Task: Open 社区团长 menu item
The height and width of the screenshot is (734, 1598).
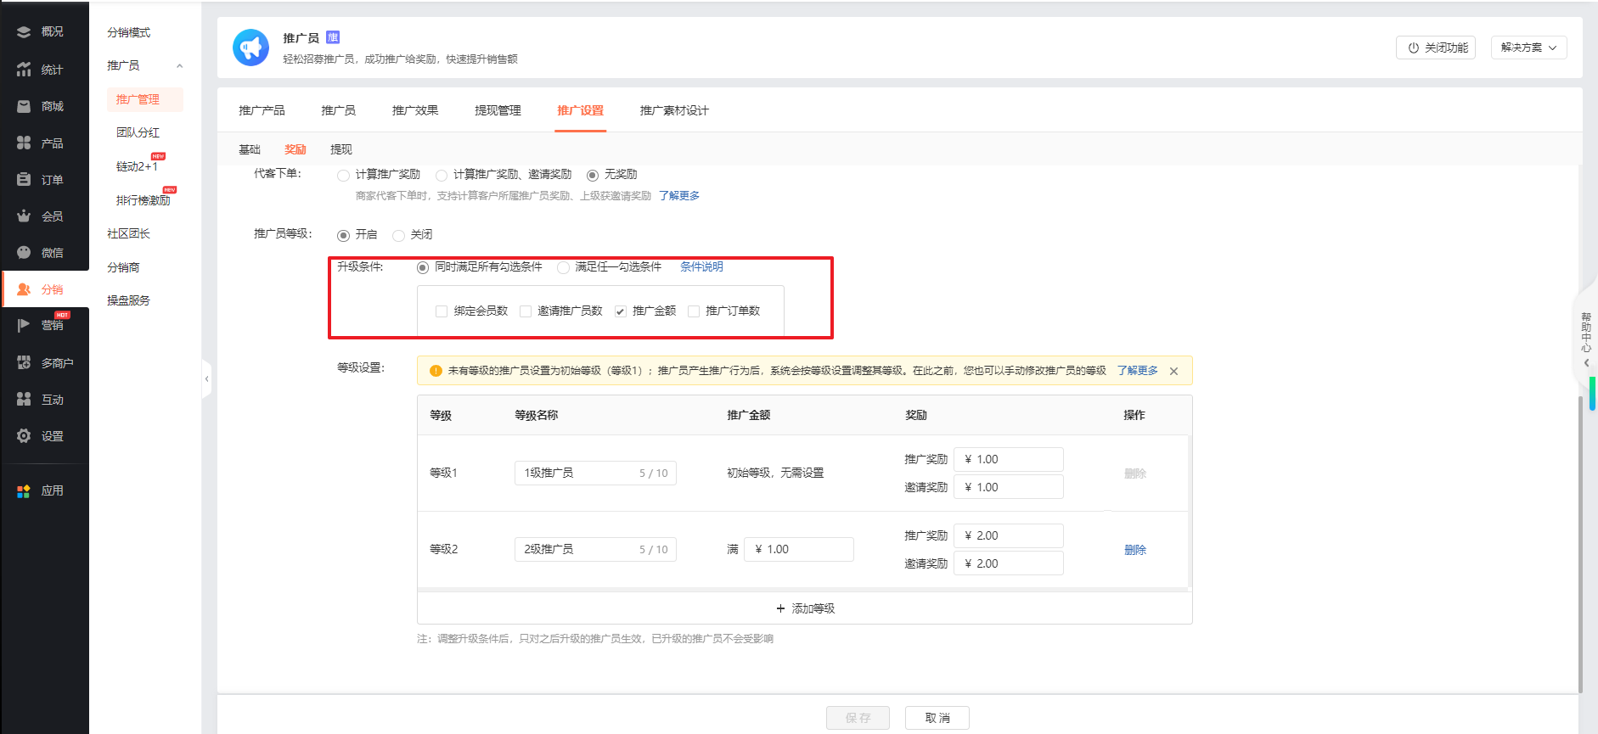Action: coord(129,233)
